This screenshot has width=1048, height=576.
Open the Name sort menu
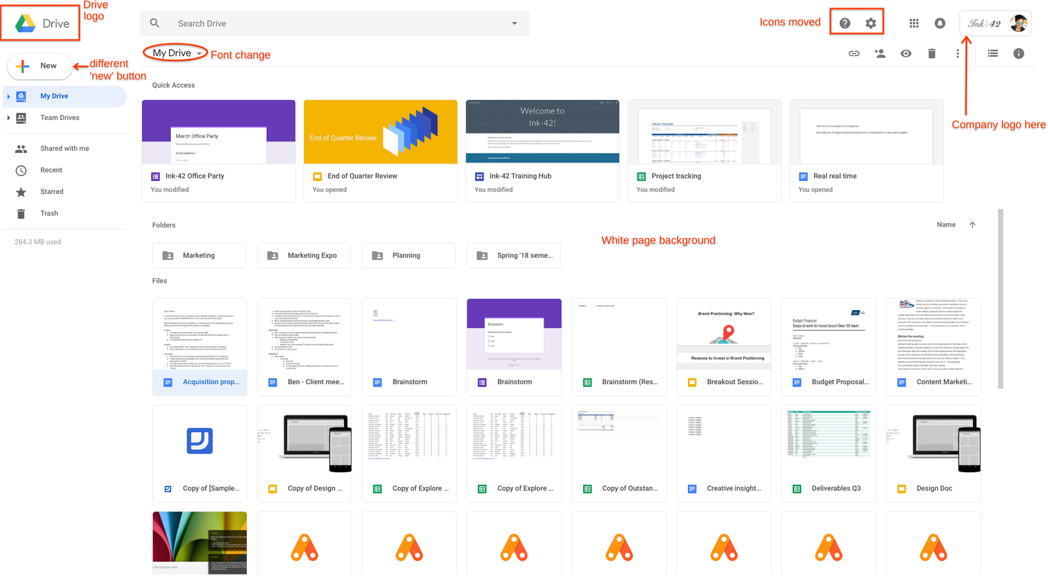click(946, 225)
